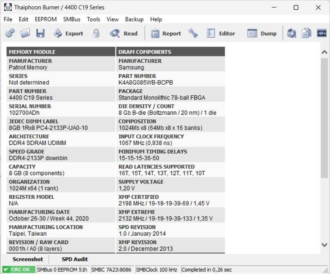
Task: Select the 1024Mb x8 composition value
Action: point(160,128)
